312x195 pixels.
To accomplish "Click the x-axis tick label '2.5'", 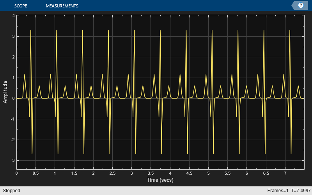I will (112, 173).
